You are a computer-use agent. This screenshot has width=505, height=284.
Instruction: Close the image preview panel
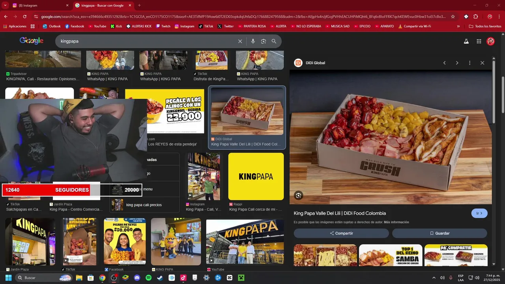click(x=482, y=63)
